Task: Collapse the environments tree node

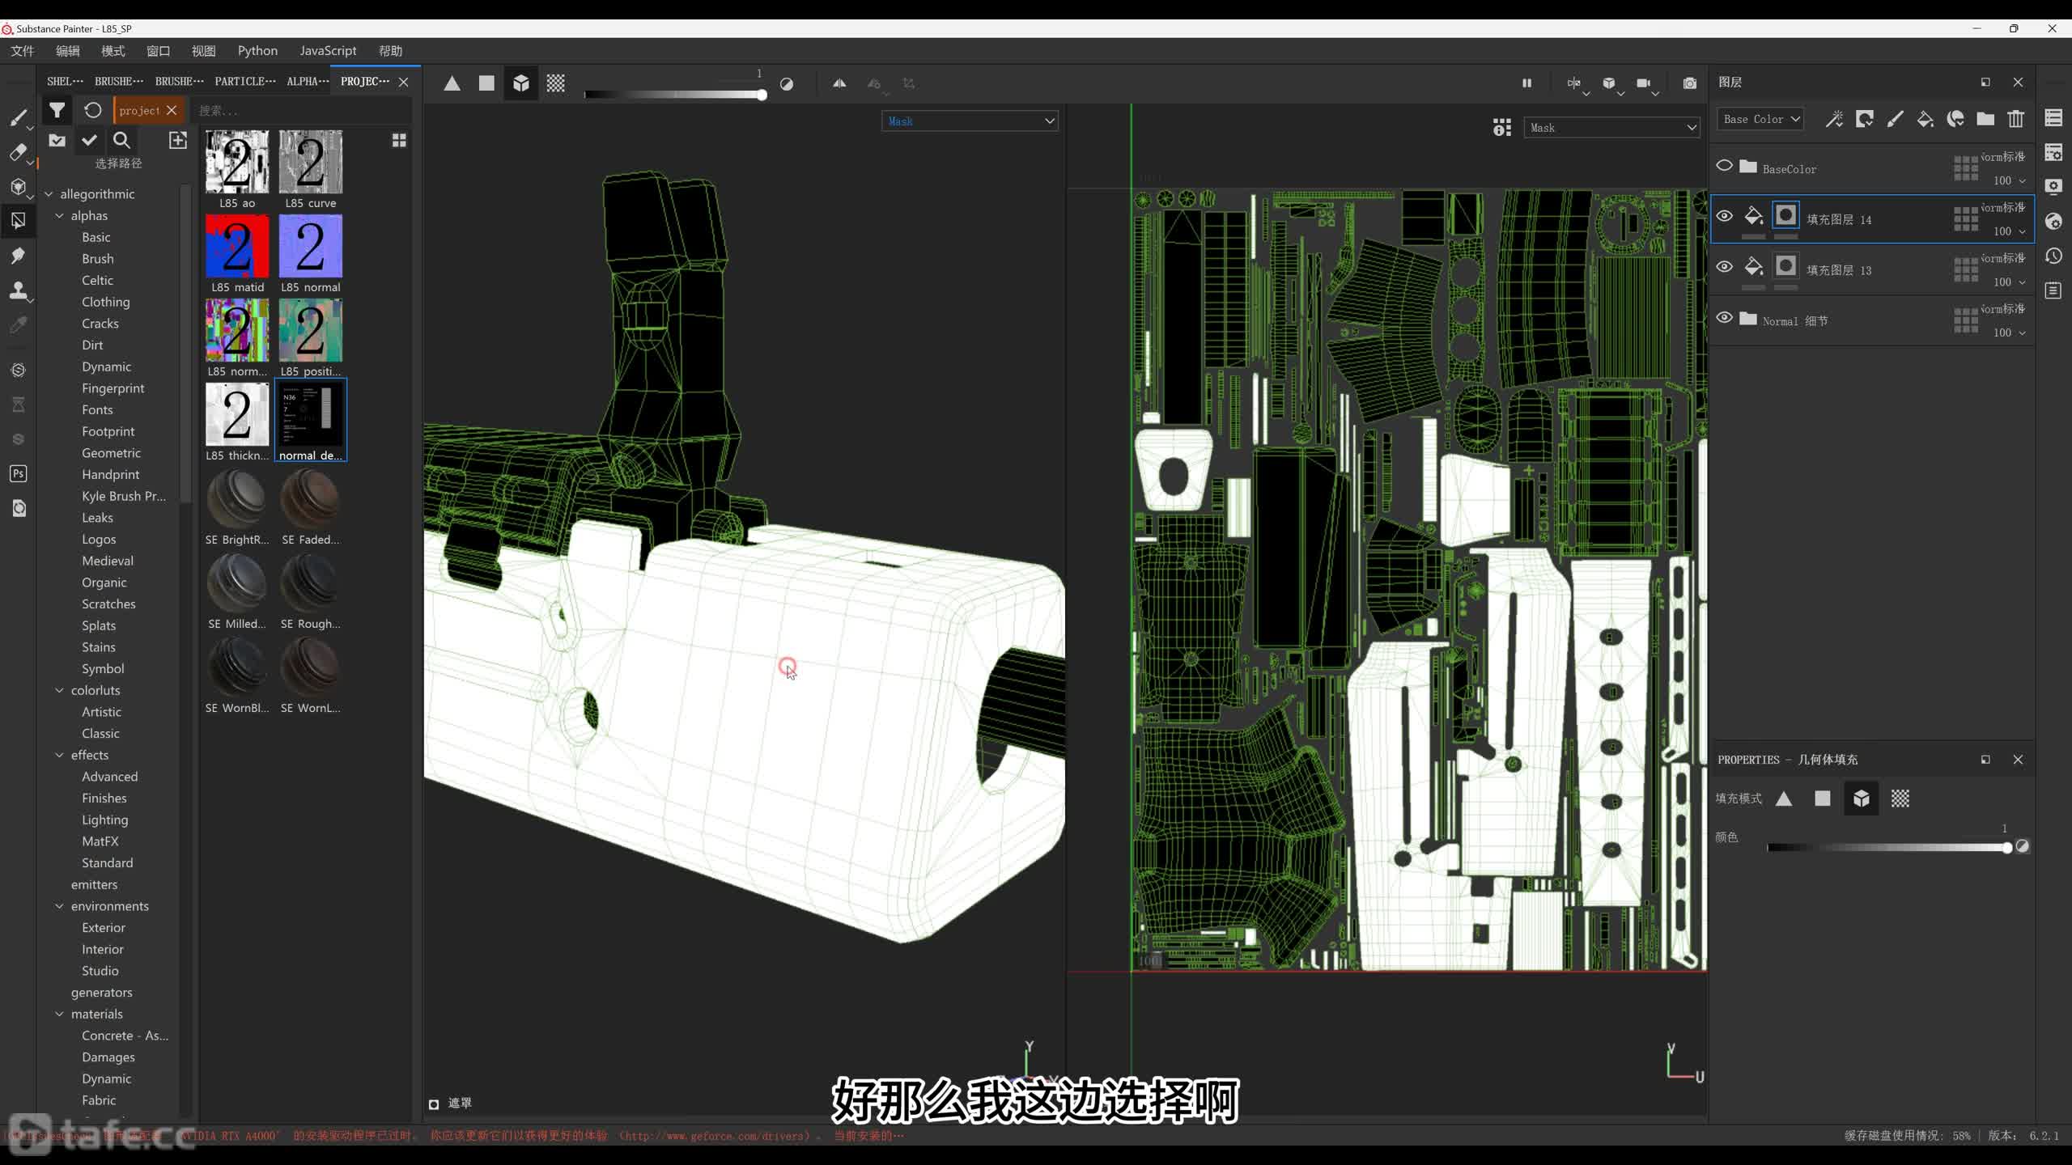Action: [59, 906]
